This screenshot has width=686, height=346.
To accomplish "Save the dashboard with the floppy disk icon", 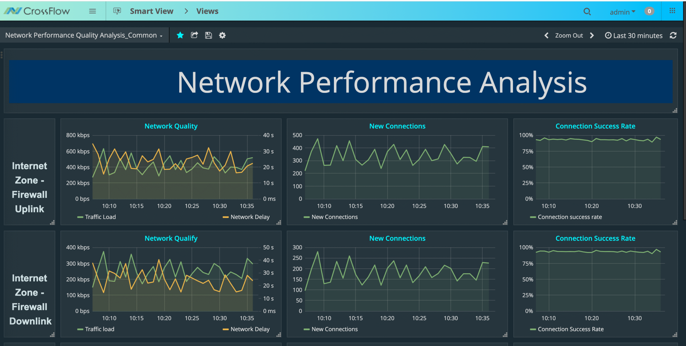I will tap(208, 35).
